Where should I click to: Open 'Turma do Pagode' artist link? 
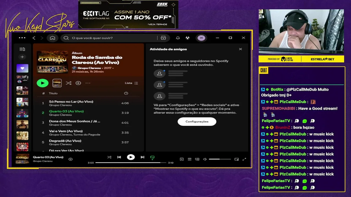87,135
